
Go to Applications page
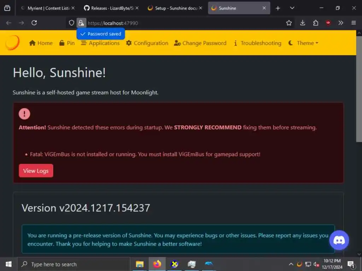click(100, 43)
